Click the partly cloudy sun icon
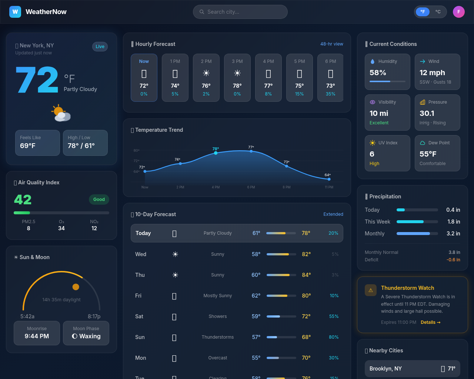This screenshot has height=379, width=474. coord(61,113)
